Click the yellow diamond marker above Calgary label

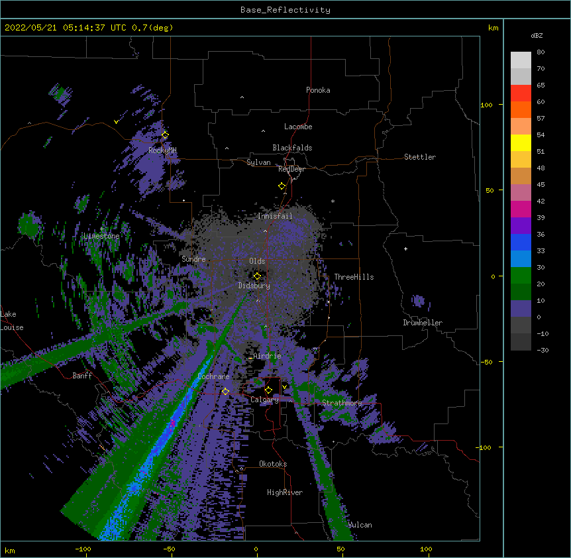(x=268, y=390)
